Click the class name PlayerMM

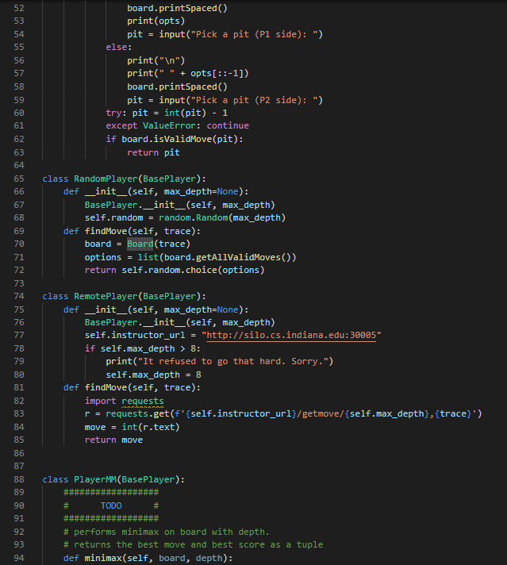click(95, 479)
